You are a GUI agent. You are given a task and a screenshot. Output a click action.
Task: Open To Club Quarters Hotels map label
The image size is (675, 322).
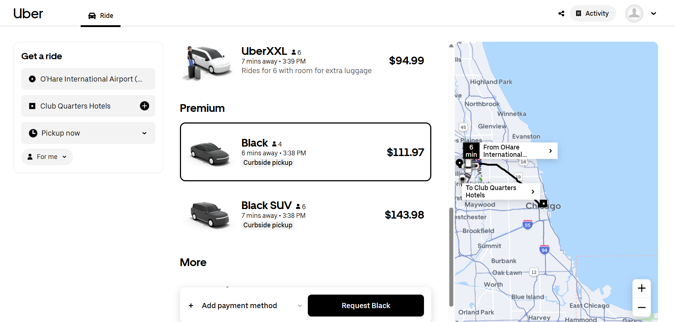click(500, 192)
